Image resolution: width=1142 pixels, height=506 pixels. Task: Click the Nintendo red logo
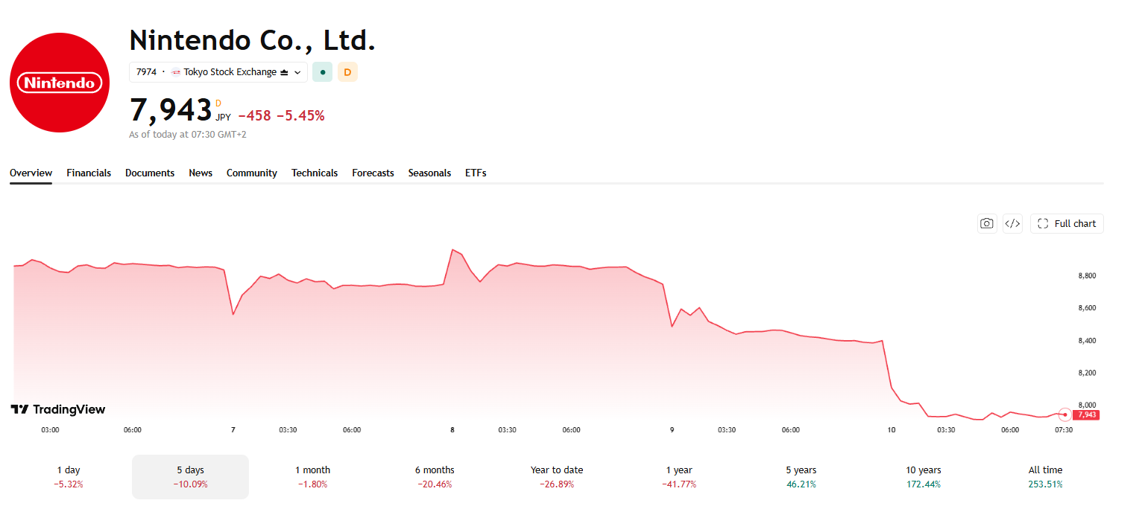(x=60, y=83)
